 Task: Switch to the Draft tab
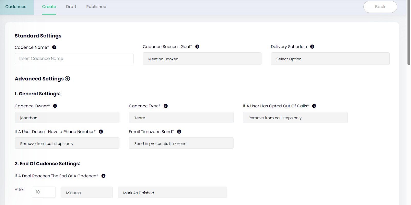point(71,7)
